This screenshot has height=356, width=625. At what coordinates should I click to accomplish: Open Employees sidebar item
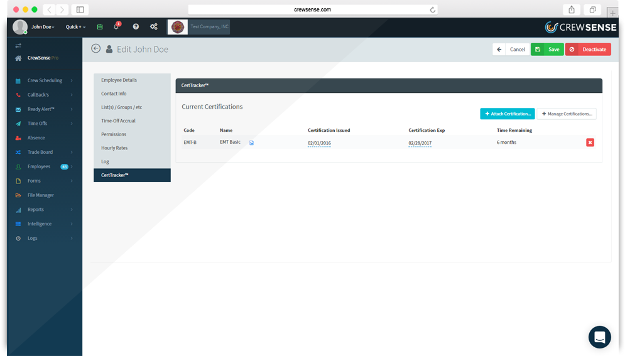(x=39, y=166)
